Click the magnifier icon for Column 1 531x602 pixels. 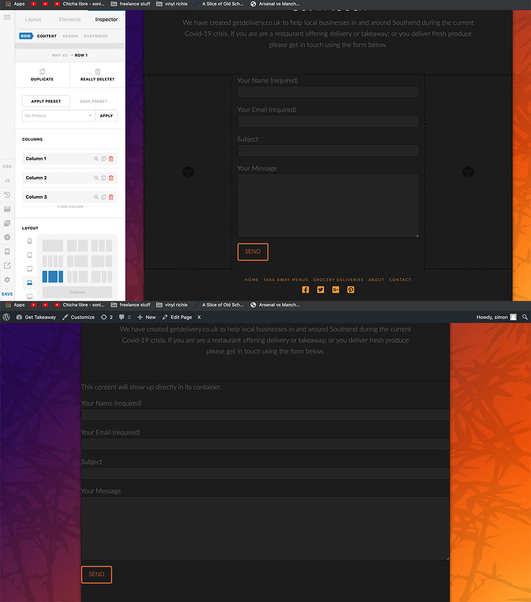coord(96,159)
